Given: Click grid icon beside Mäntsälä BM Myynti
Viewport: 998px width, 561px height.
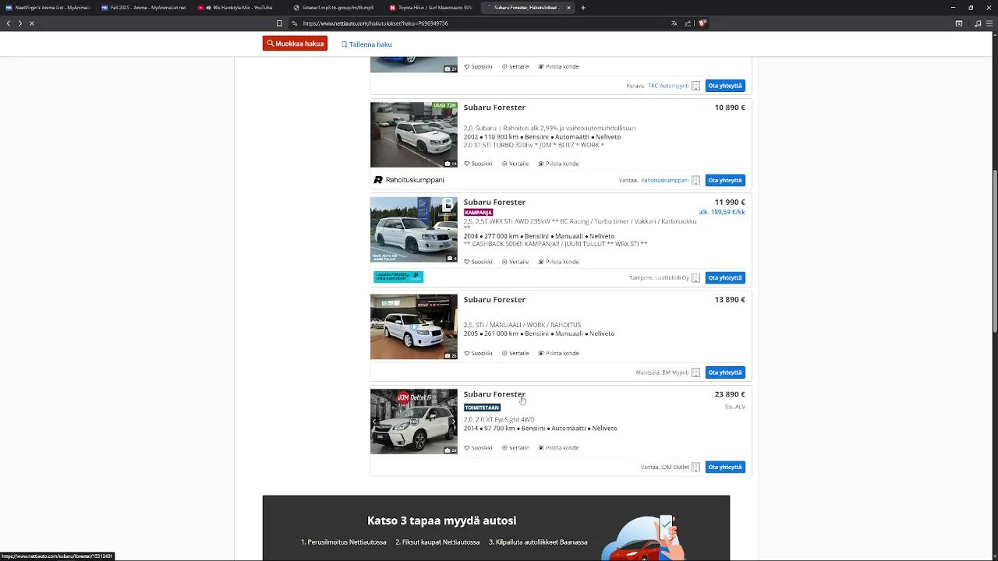Looking at the screenshot, I should pyautogui.click(x=695, y=372).
